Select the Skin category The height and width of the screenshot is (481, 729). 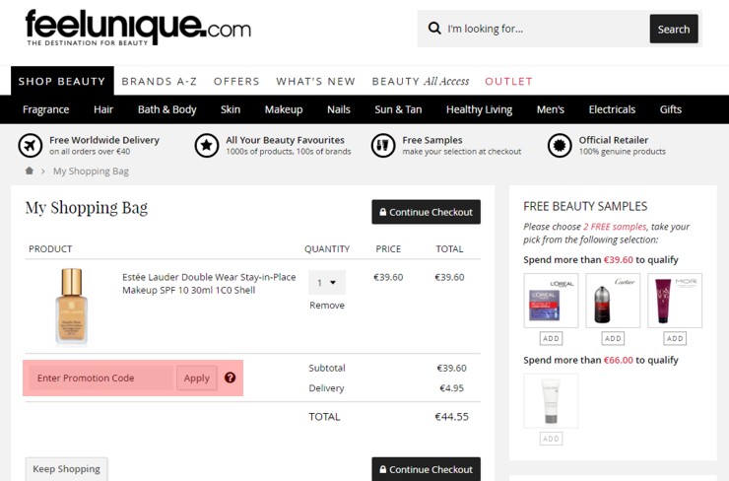click(231, 109)
